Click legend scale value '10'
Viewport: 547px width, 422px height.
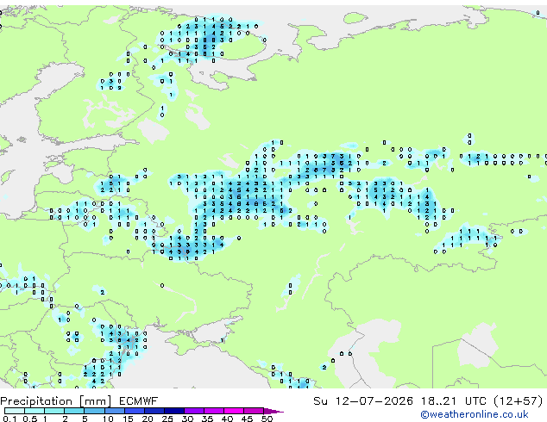(108, 419)
